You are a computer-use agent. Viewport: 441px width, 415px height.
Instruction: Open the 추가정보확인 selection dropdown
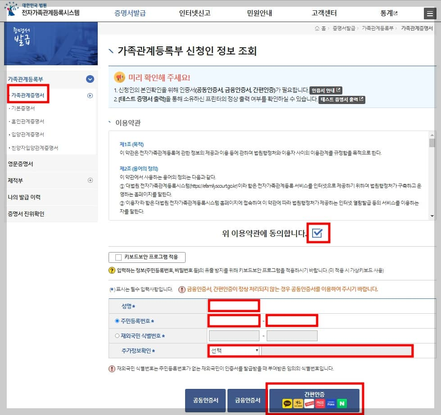click(233, 351)
